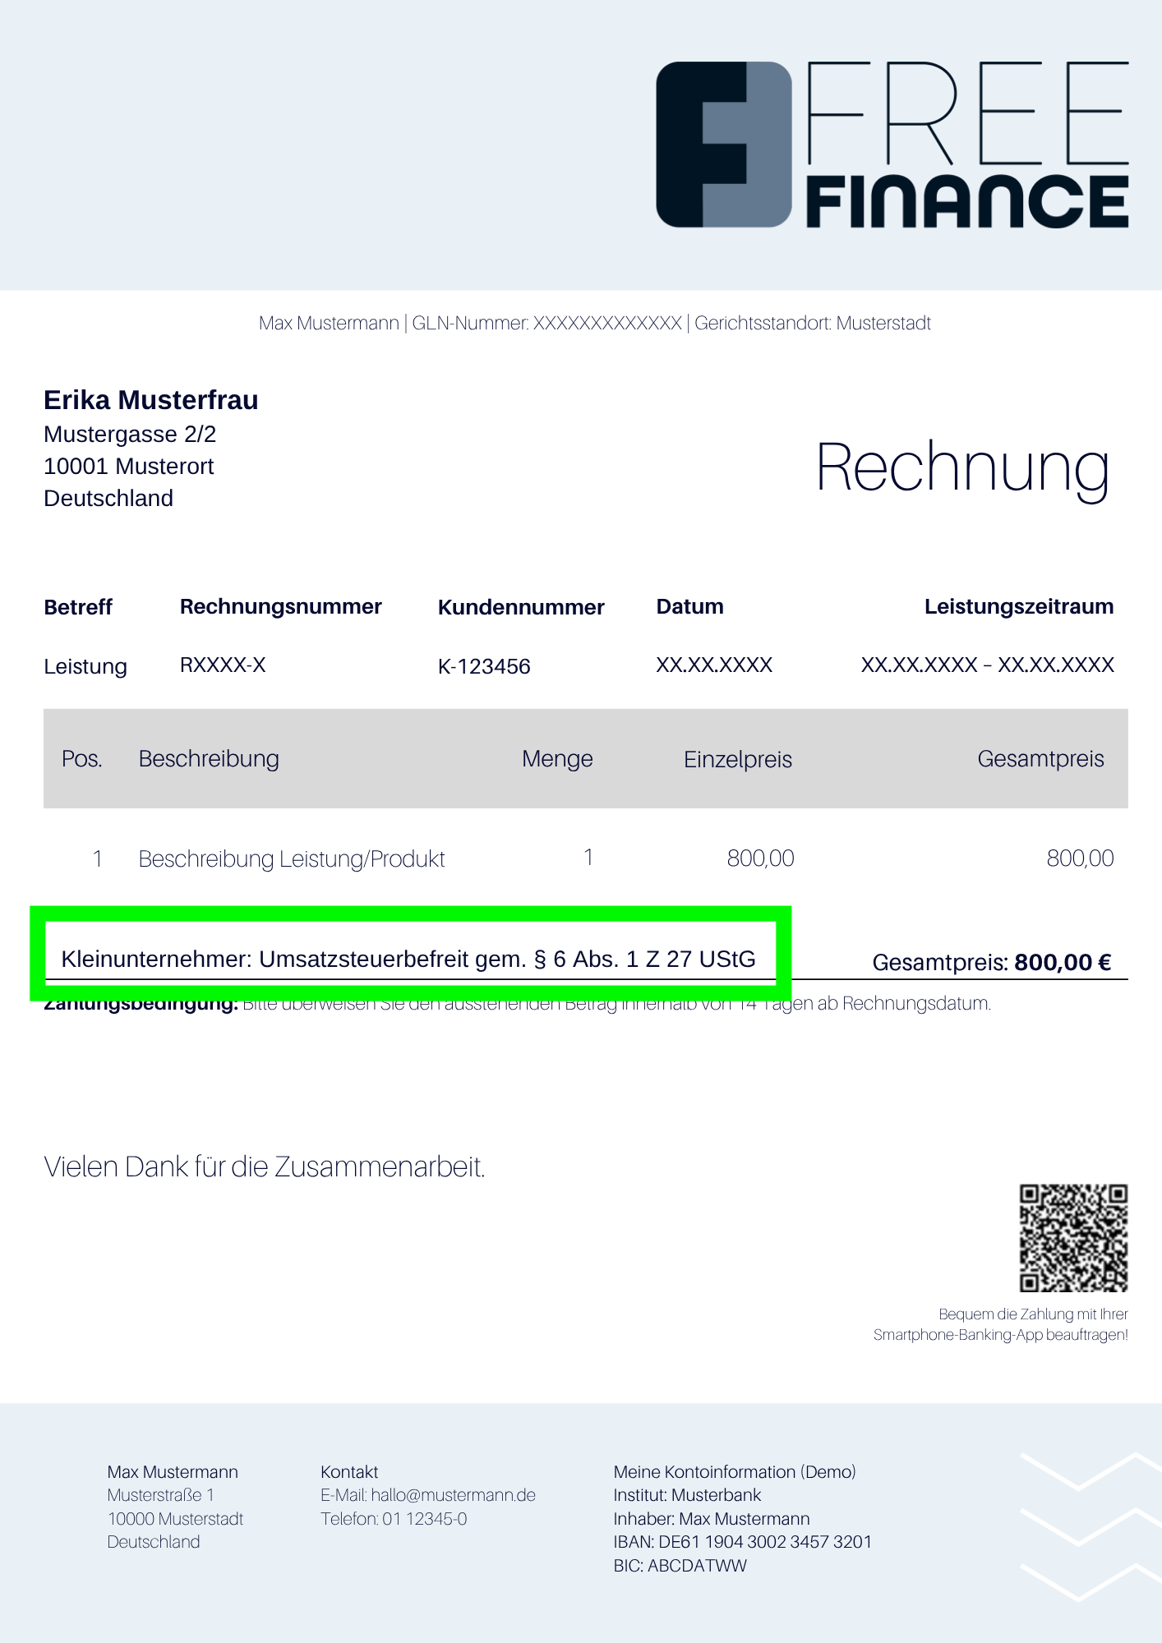1162x1643 pixels.
Task: Click the Kleinunternehmer tax exemption note
Action: [x=408, y=959]
